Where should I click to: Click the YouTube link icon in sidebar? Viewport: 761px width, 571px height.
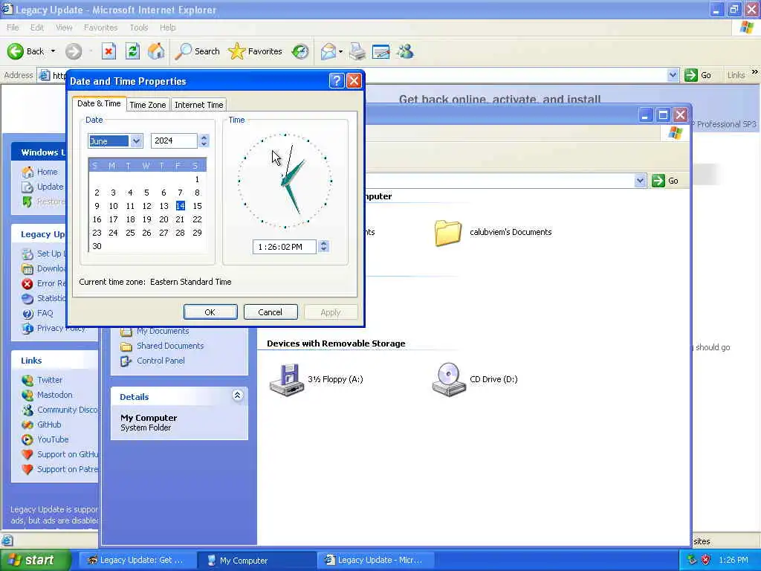click(x=27, y=439)
